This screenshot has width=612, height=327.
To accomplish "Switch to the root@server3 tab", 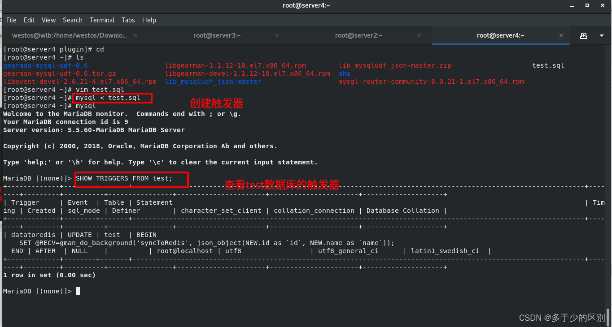I will [217, 35].
